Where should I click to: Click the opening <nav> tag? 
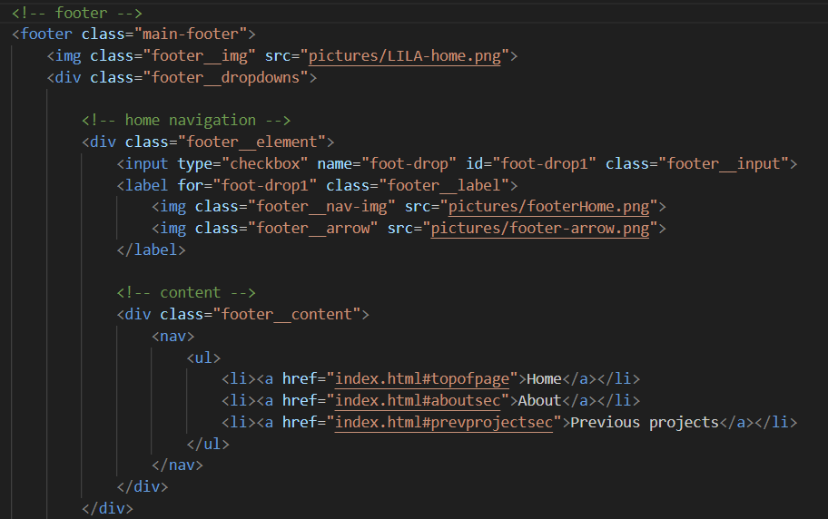pos(173,336)
